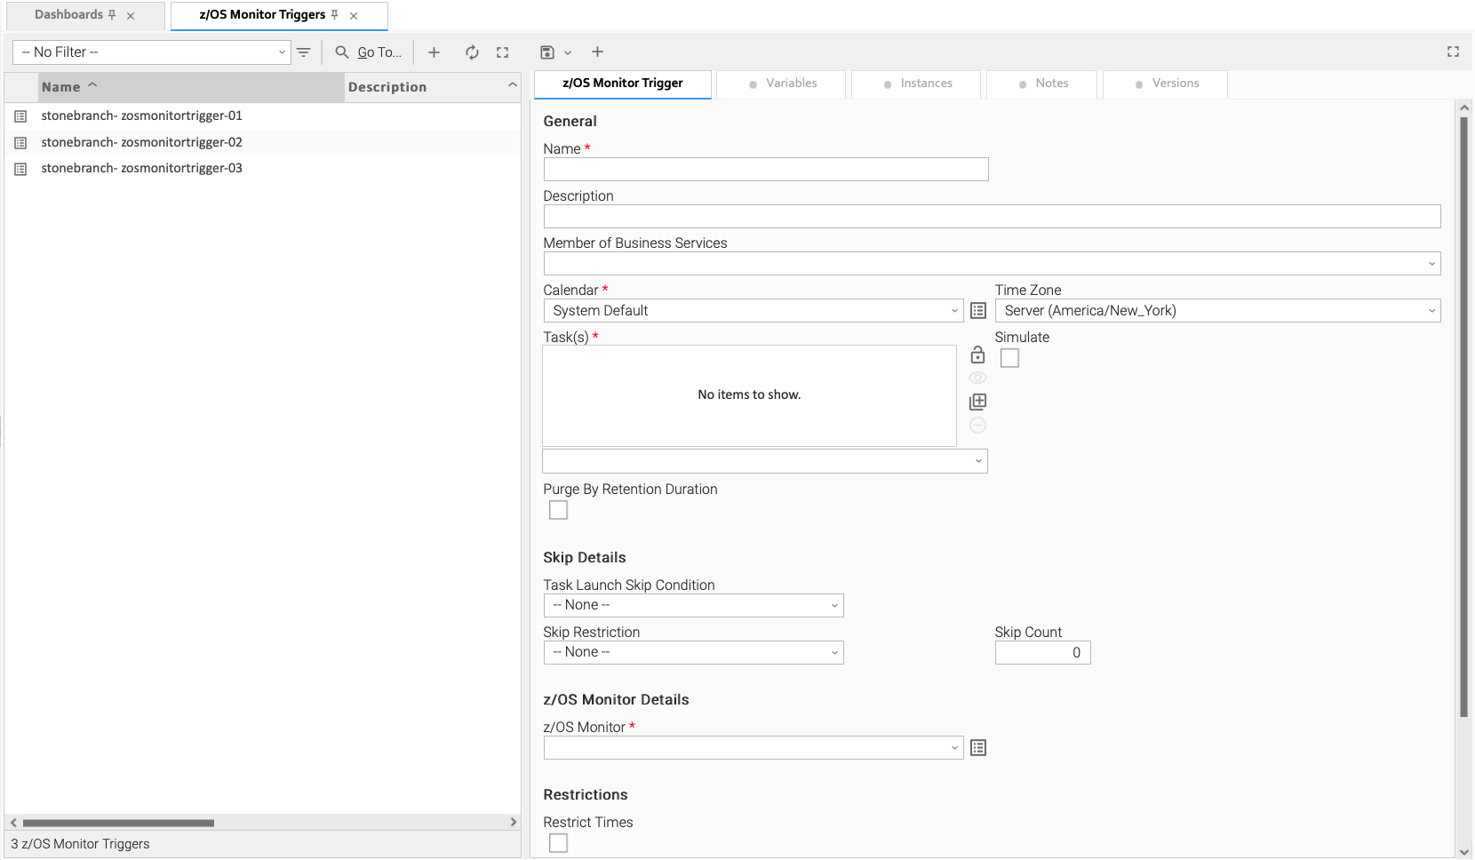Image resolution: width=1475 pixels, height=860 pixels.
Task: Click the add task icon beside Task(s) list
Action: click(x=977, y=402)
